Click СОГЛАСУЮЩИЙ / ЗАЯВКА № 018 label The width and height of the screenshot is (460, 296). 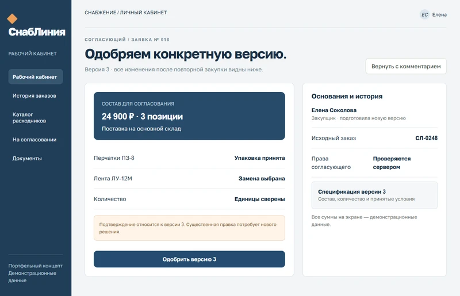(127, 40)
